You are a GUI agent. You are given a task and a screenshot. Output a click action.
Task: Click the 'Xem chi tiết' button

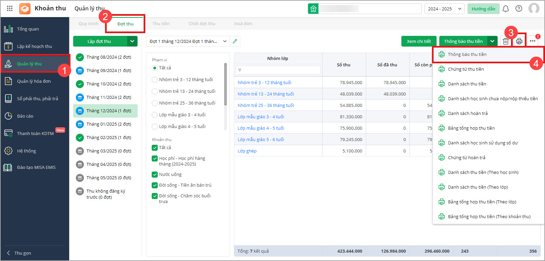(x=418, y=41)
